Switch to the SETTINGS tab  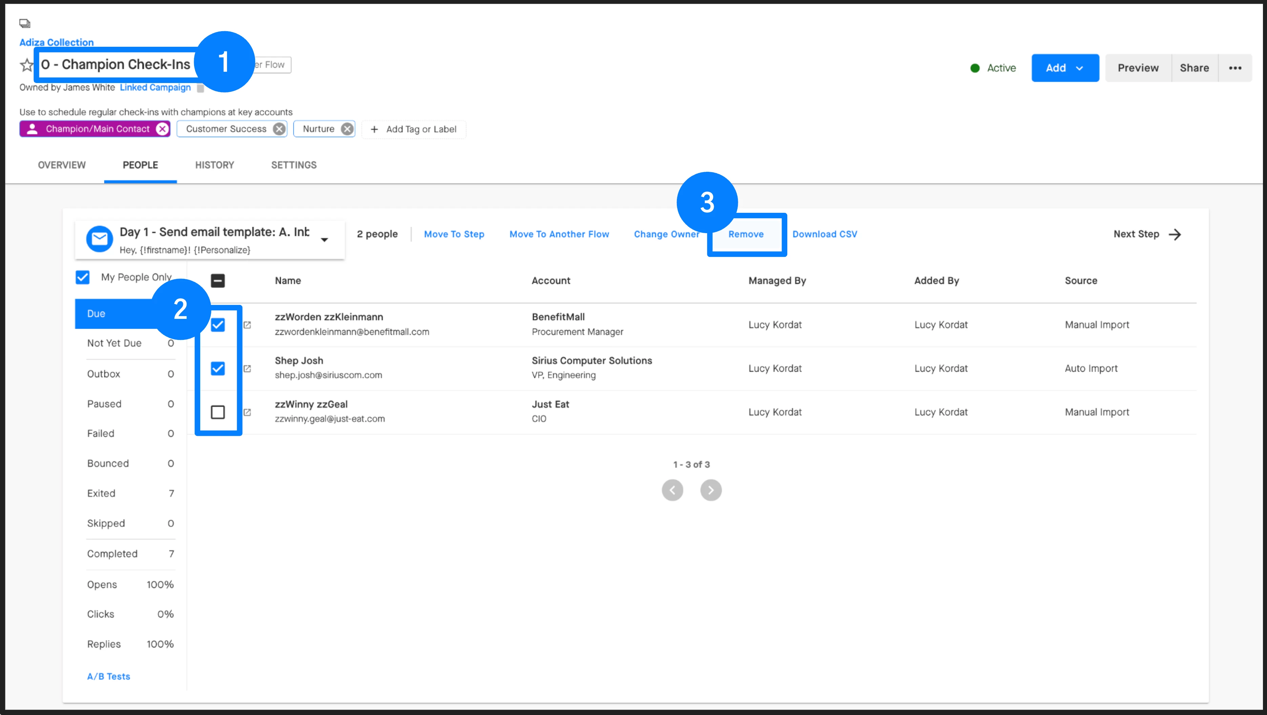tap(294, 165)
